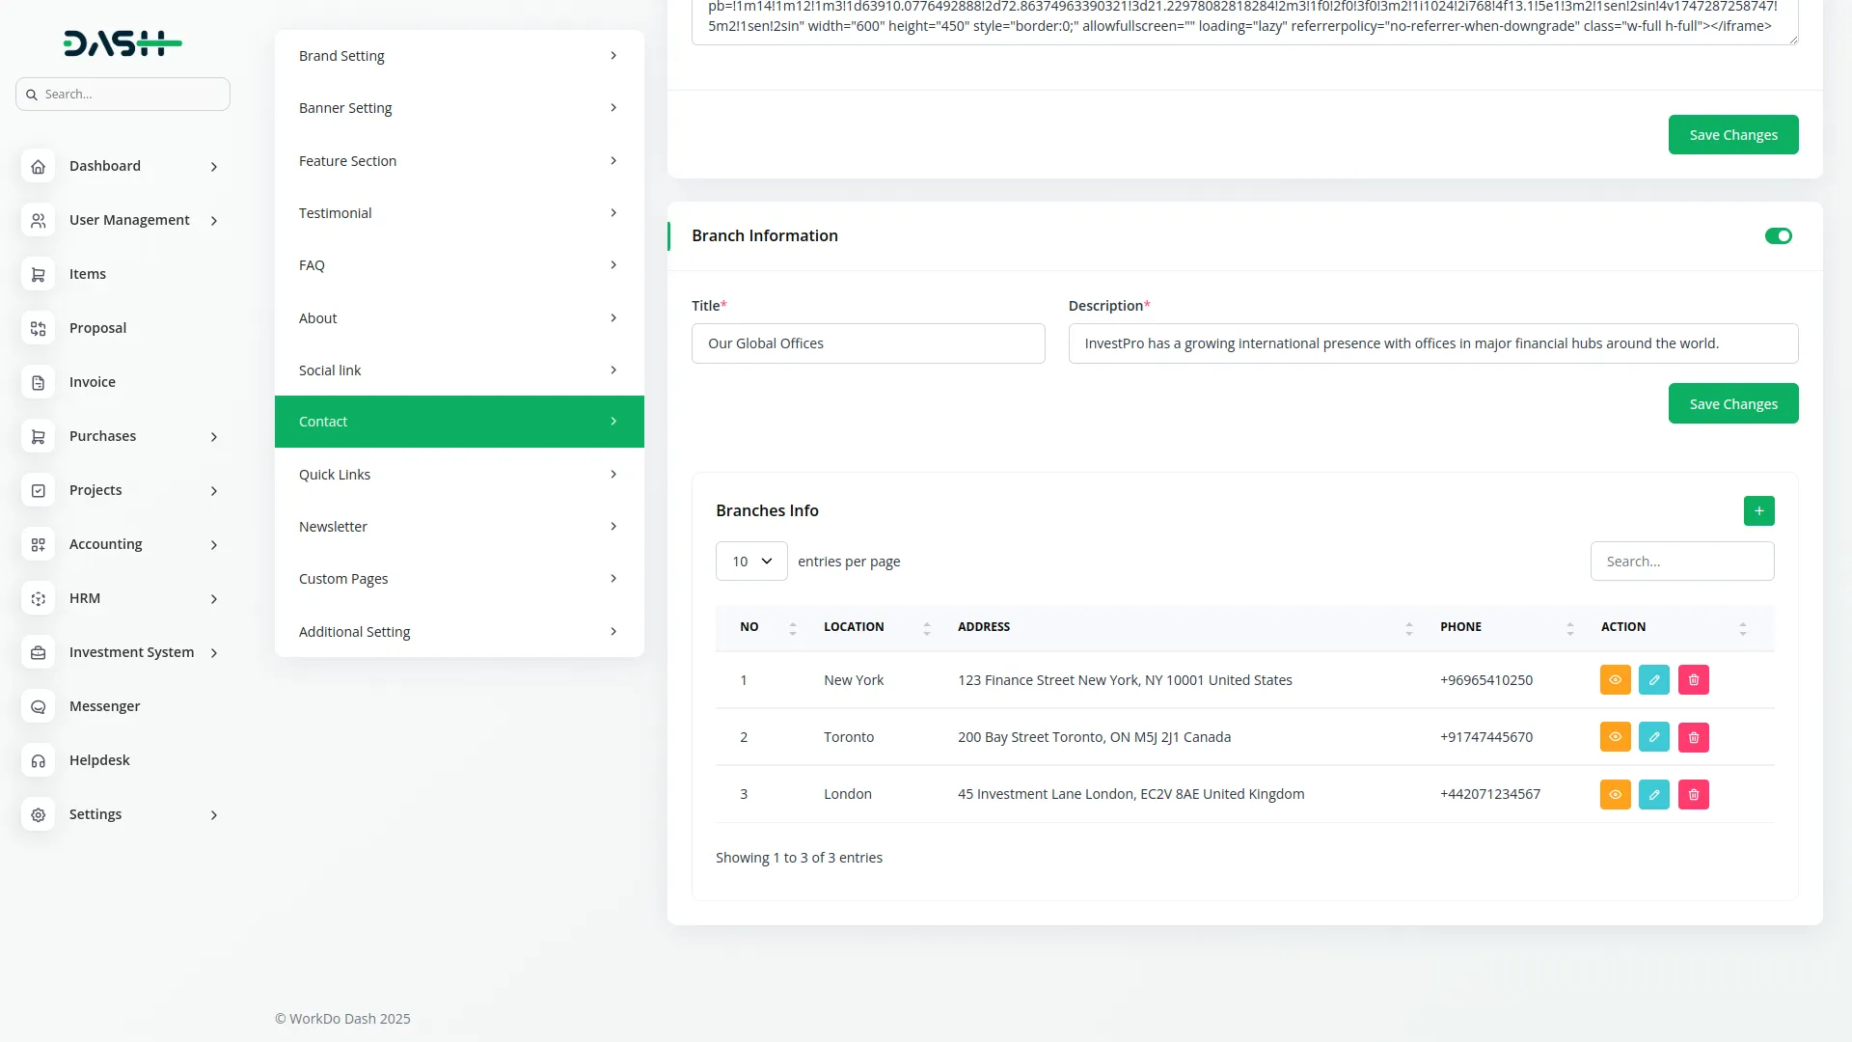The width and height of the screenshot is (1852, 1042).
Task: Toggle off the Branch Information switch
Action: (x=1778, y=236)
